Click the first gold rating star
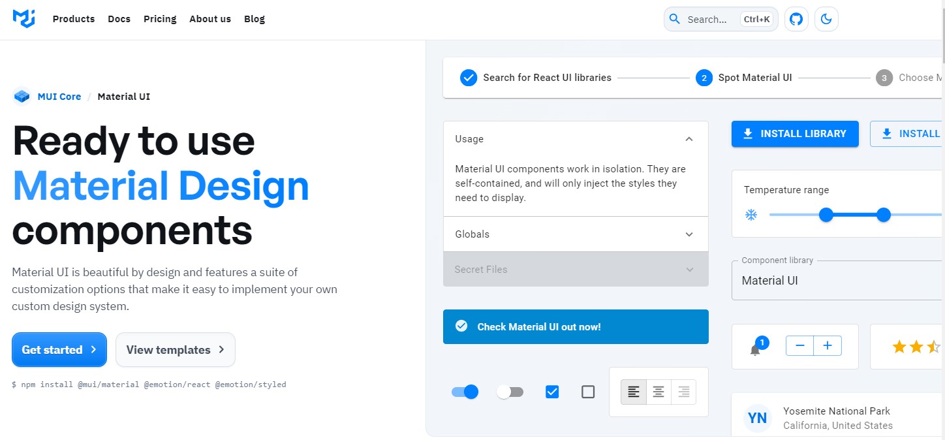Viewport: 945px width, 440px height. tap(899, 347)
